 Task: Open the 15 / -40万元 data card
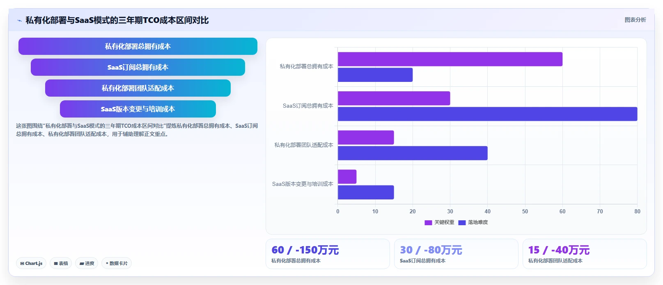click(x=585, y=254)
